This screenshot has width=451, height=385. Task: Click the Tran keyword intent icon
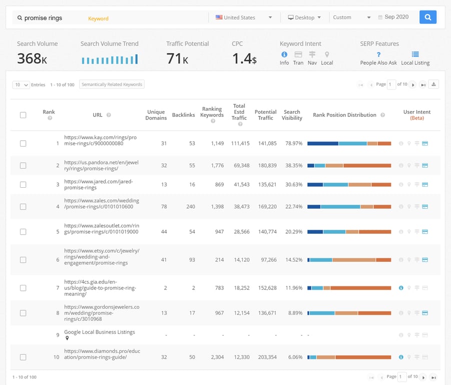pyautogui.click(x=298, y=55)
